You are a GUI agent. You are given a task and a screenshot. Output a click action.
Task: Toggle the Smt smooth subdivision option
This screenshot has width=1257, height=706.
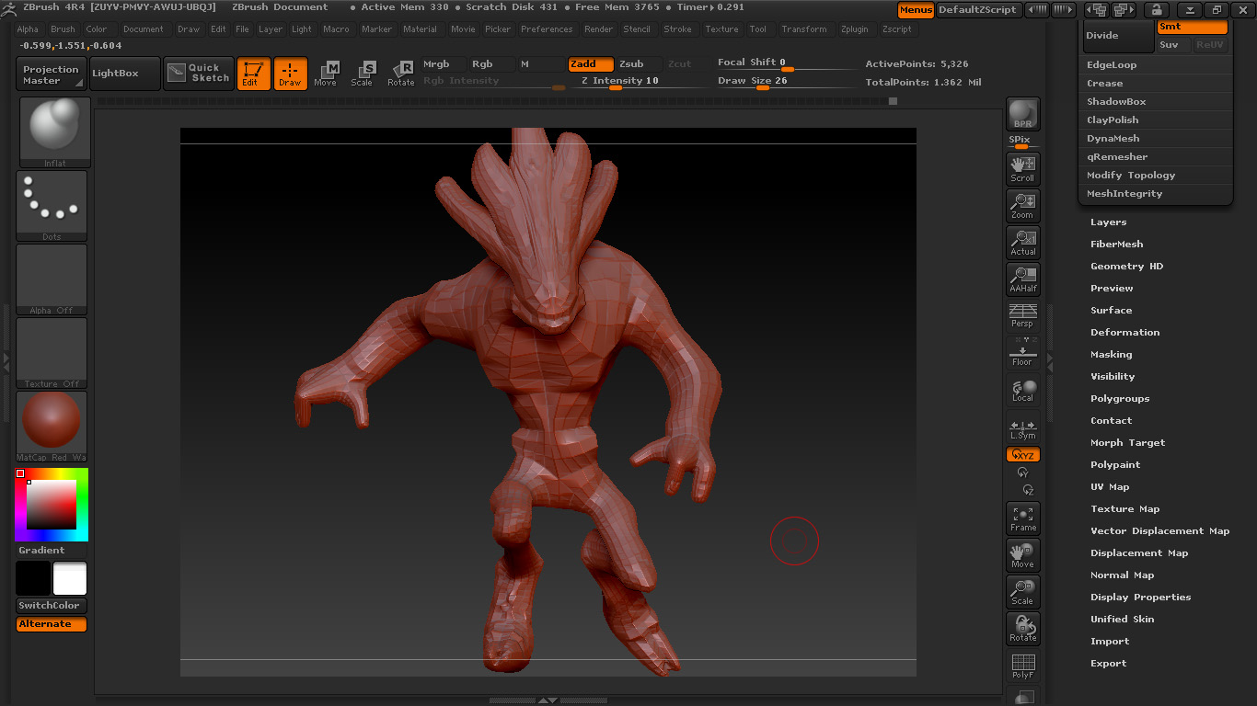tap(1192, 27)
